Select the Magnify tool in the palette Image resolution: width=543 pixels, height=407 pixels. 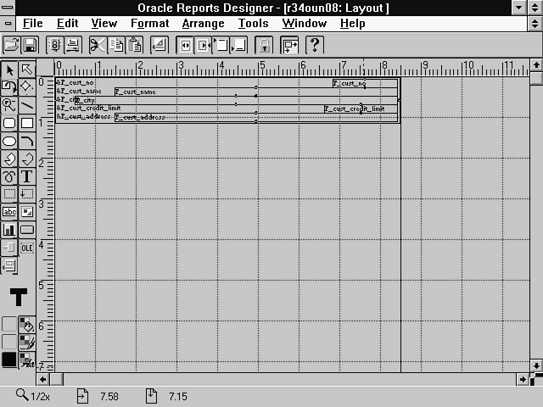9,105
